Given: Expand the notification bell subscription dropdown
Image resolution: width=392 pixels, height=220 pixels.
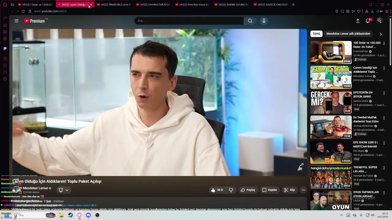Looking at the screenshot, I should click(64, 190).
